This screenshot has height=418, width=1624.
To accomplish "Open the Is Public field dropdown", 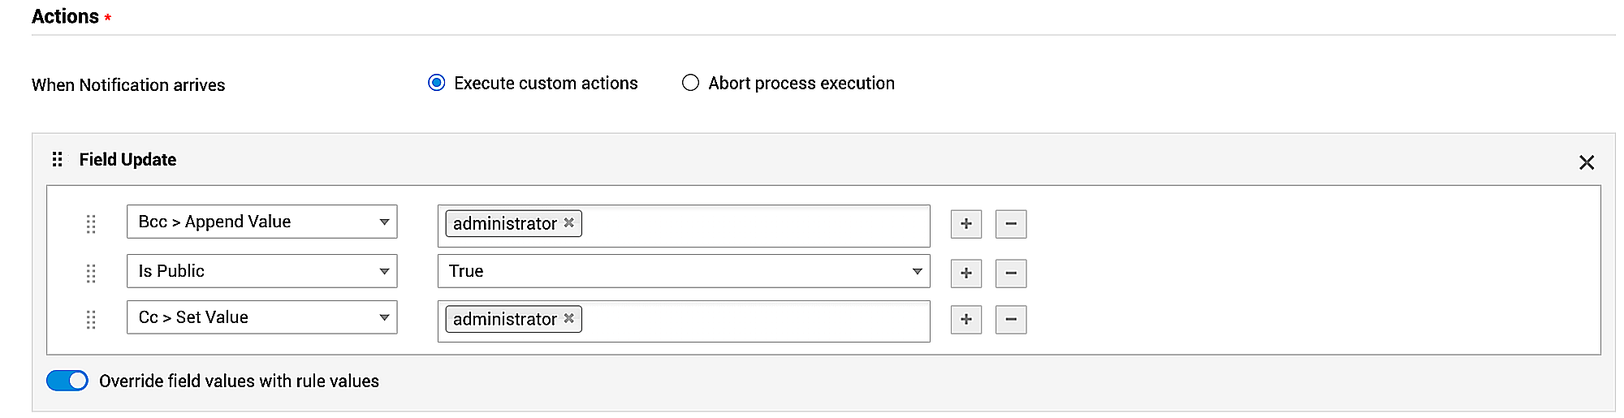I will pyautogui.click(x=261, y=271).
